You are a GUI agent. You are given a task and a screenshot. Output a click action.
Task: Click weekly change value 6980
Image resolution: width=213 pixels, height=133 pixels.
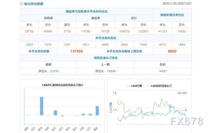point(172,51)
